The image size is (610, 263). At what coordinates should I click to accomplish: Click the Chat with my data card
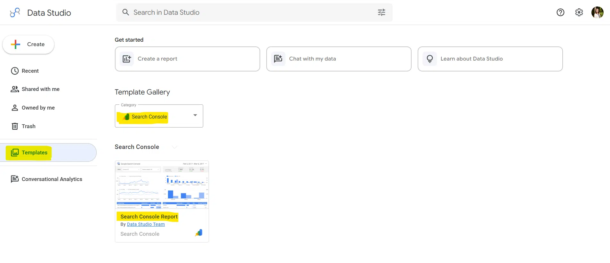tap(339, 59)
